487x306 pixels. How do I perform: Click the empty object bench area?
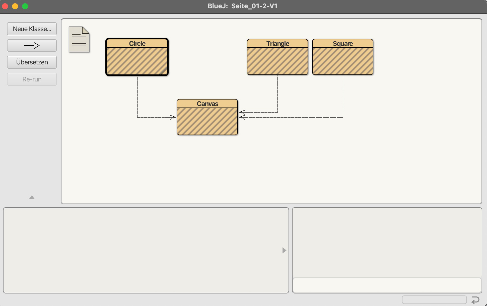point(143,250)
